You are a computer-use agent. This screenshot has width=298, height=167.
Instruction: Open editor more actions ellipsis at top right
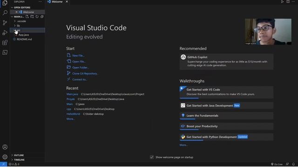[293, 2]
